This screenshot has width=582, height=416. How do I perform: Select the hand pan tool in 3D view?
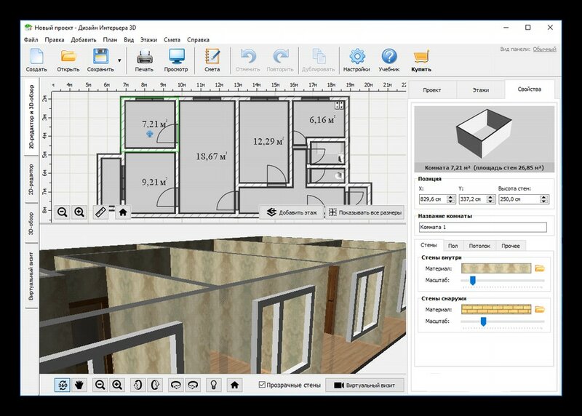[79, 385]
